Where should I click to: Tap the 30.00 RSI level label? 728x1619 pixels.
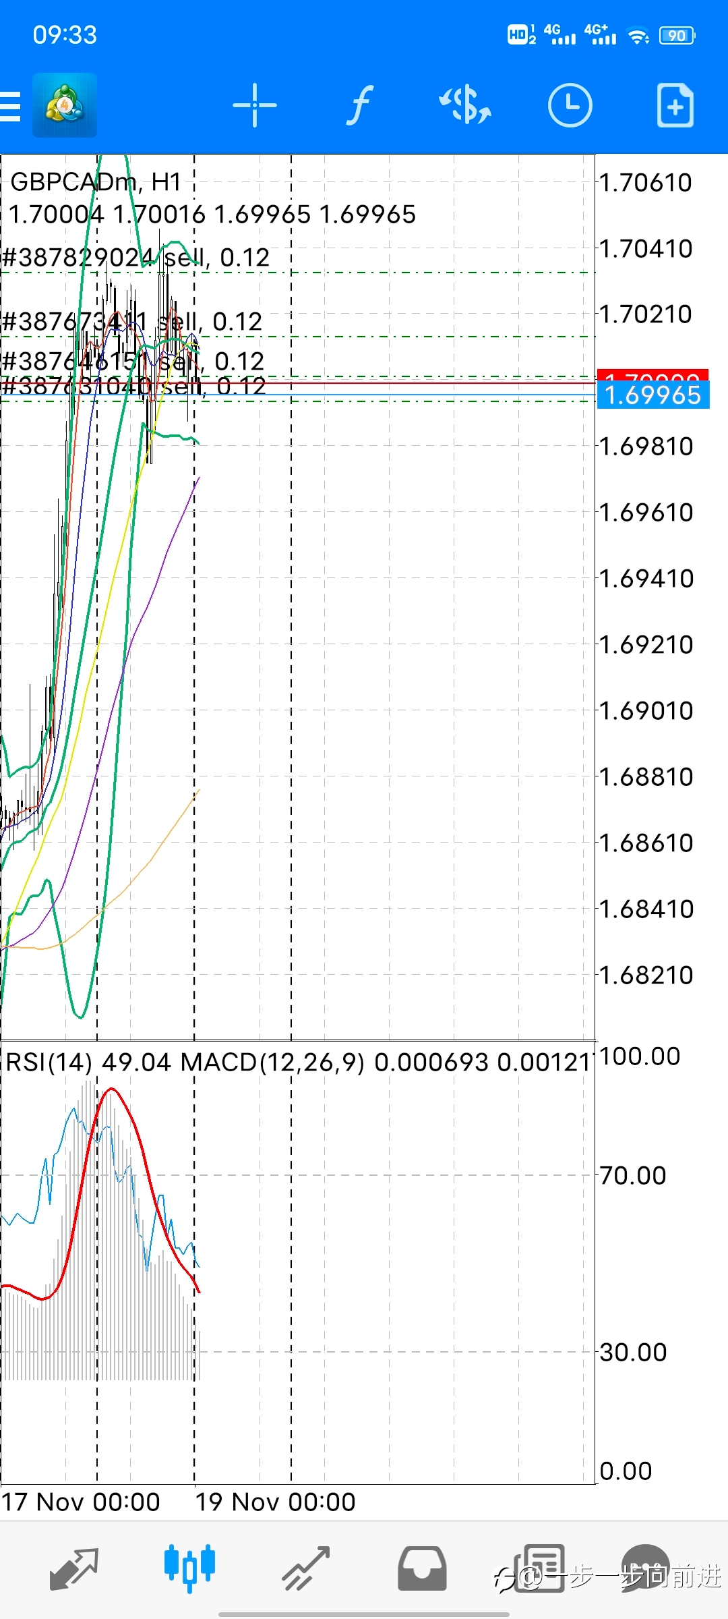point(633,1353)
